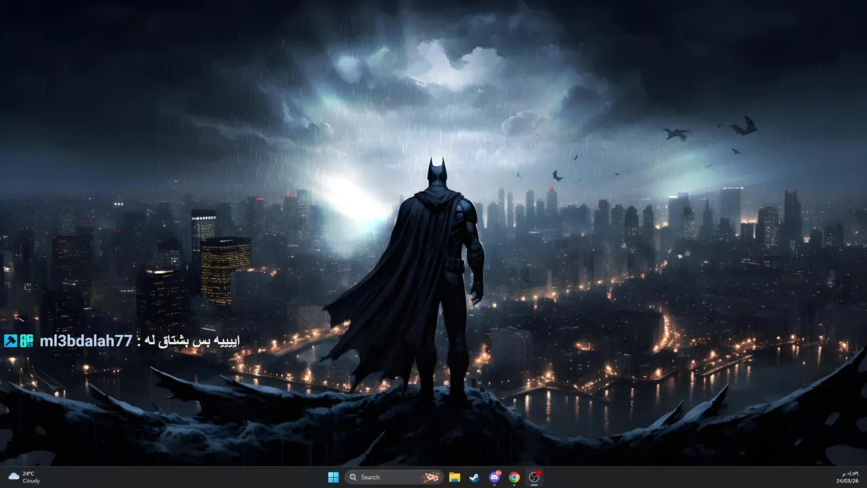Open Google Chrome from the taskbar
This screenshot has height=488, width=867.
pyautogui.click(x=514, y=477)
